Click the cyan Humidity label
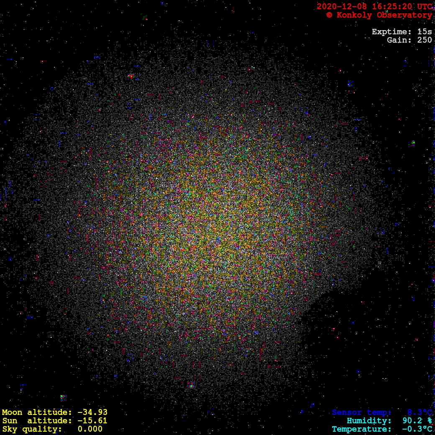This screenshot has width=435, height=435. 369,421
